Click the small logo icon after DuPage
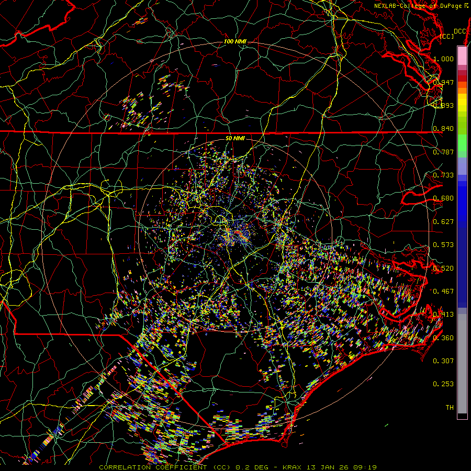 tap(466, 5)
